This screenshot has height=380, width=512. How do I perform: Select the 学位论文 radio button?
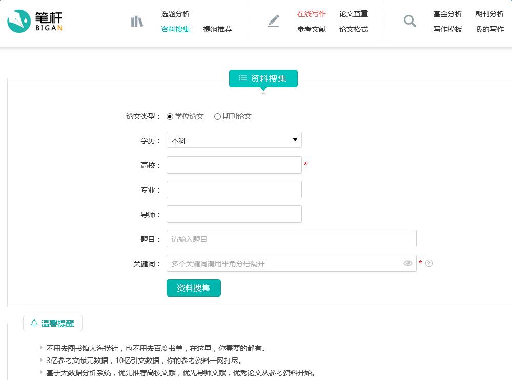pos(169,116)
